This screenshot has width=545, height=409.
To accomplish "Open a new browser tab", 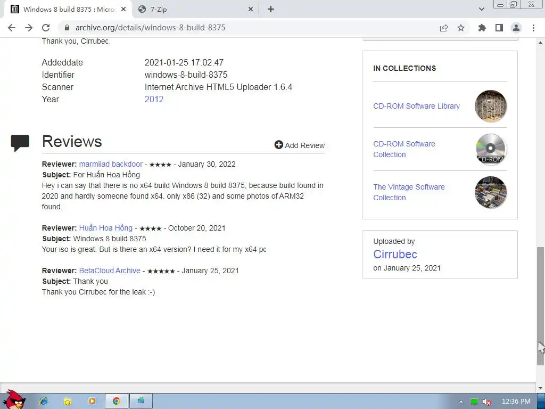I will [x=271, y=10].
